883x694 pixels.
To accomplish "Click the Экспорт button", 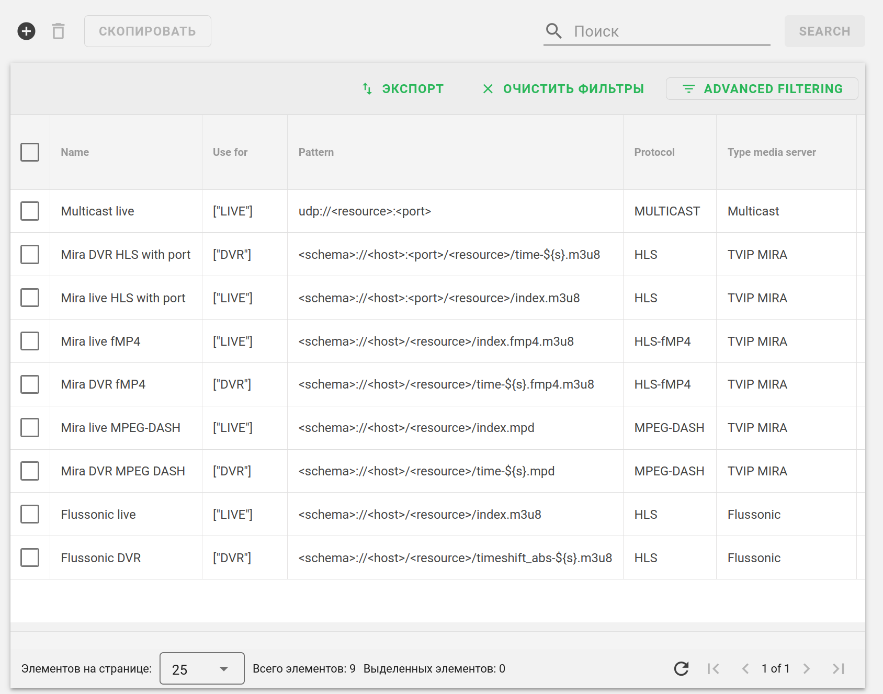I will [x=403, y=89].
